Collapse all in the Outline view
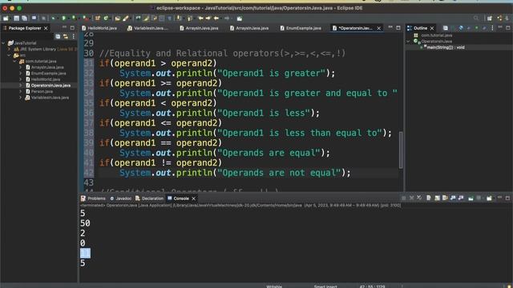This screenshot has height=288, width=513. pos(446,28)
